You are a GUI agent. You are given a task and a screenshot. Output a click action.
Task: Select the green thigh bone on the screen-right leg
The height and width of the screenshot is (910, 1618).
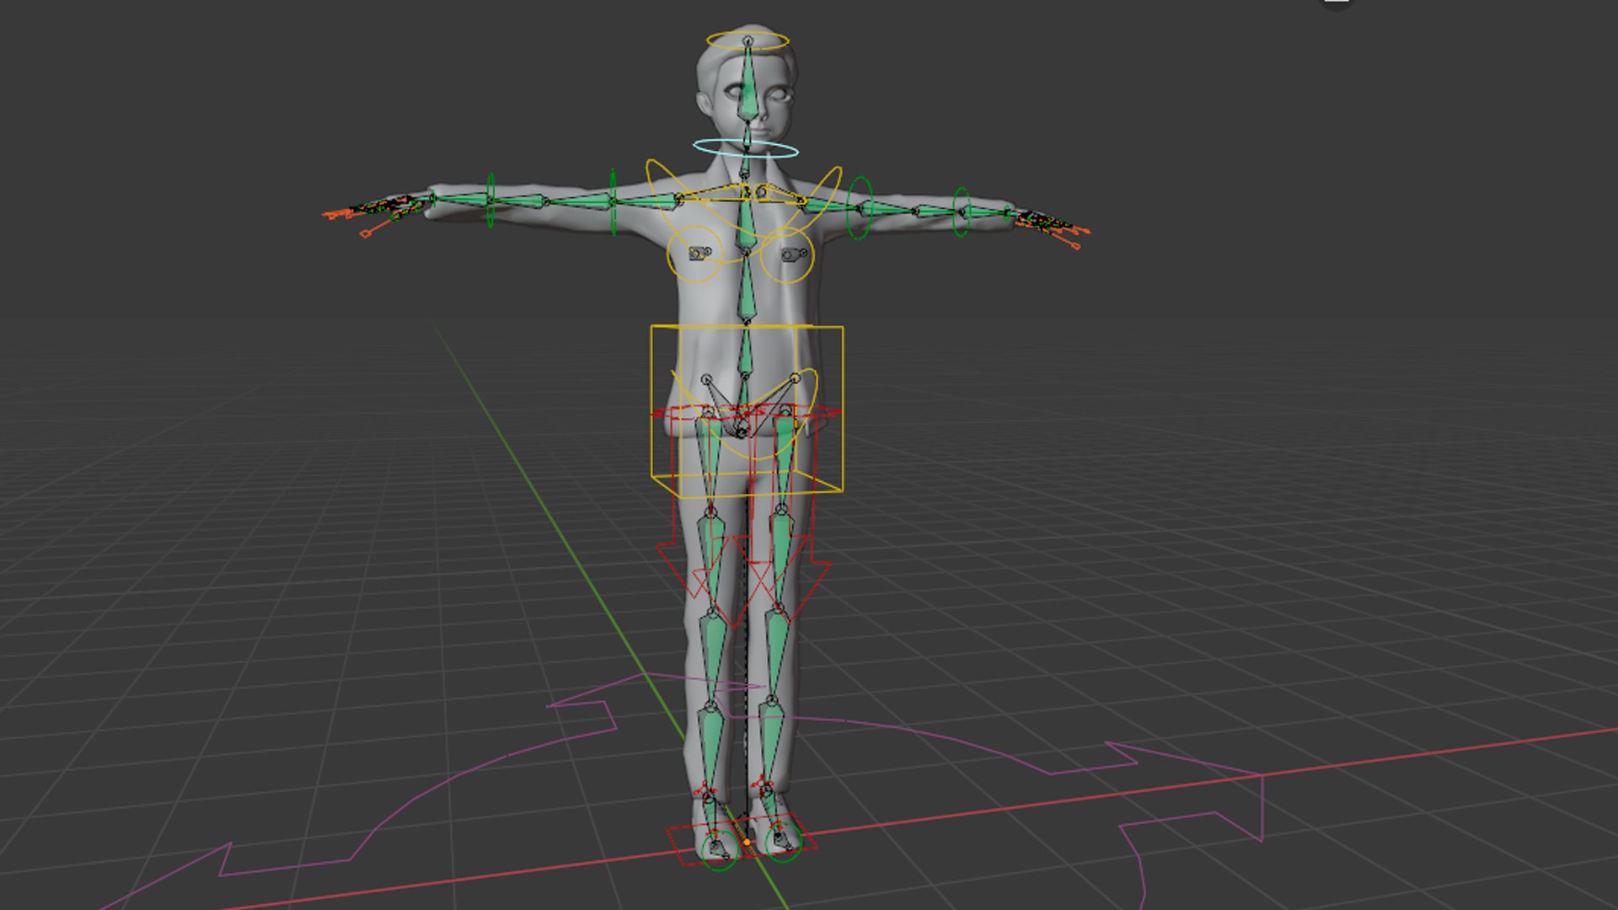pos(784,459)
